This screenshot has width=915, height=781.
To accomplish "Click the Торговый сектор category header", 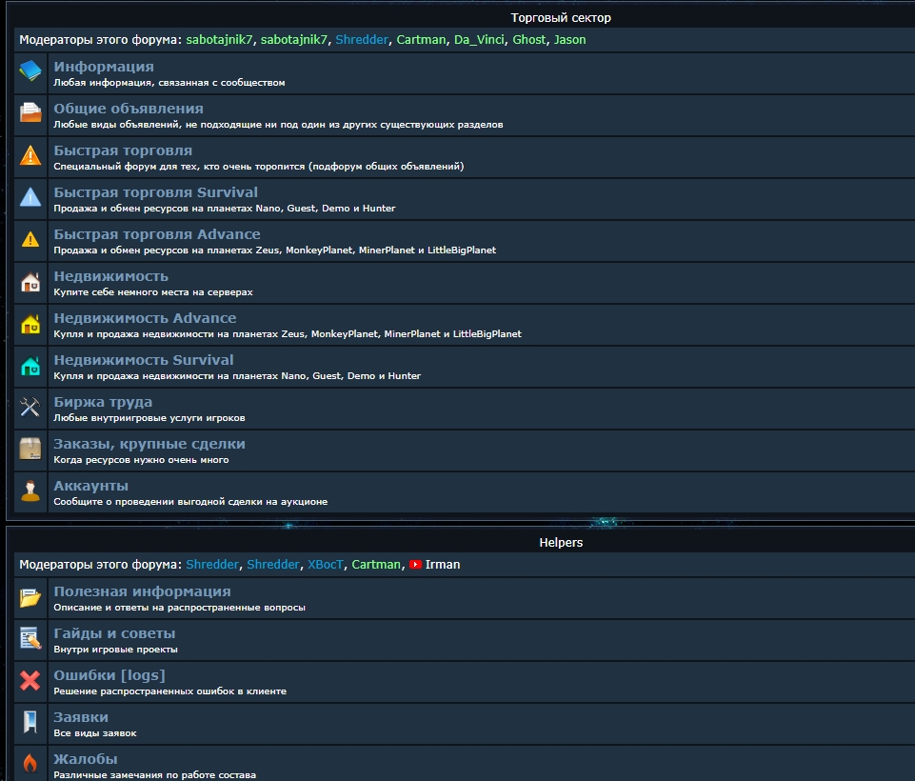I will [x=561, y=17].
